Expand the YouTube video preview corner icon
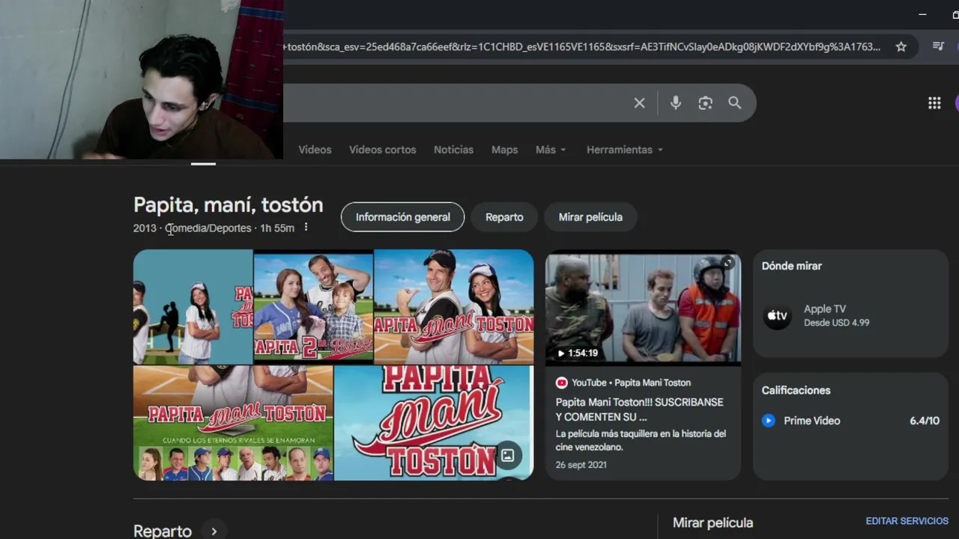This screenshot has height=539, width=959. [727, 263]
